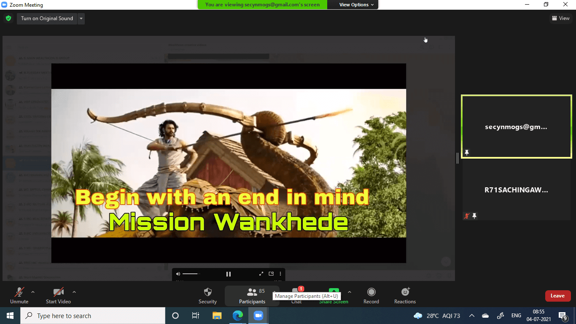The image size is (576, 324).
Task: Open picture-in-picture on the shared video
Action: [271, 274]
